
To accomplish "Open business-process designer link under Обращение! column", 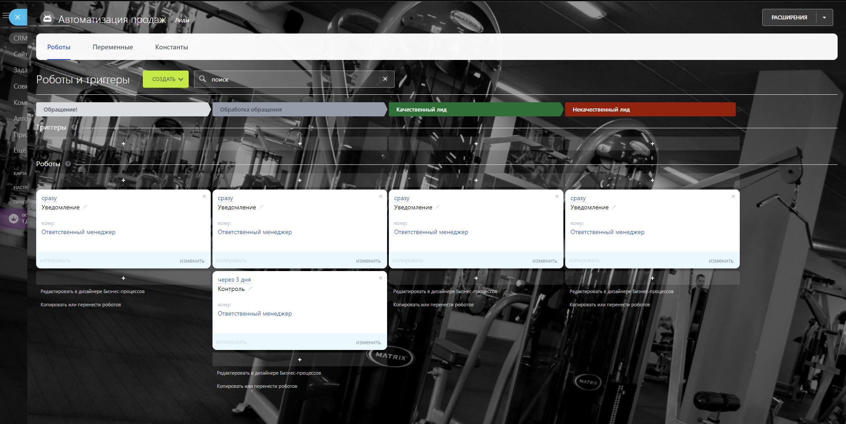I will coord(93,291).
